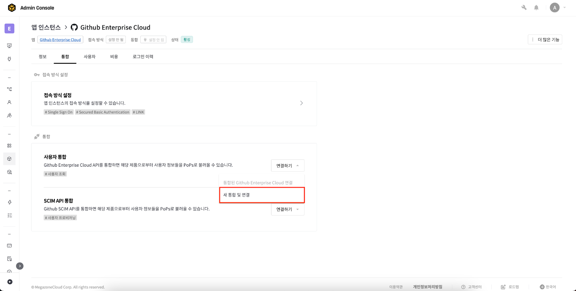Open the cube with magnifier icon in sidebar

coord(9,172)
